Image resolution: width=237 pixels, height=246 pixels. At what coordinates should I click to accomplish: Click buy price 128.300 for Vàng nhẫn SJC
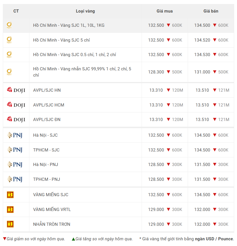(156, 72)
